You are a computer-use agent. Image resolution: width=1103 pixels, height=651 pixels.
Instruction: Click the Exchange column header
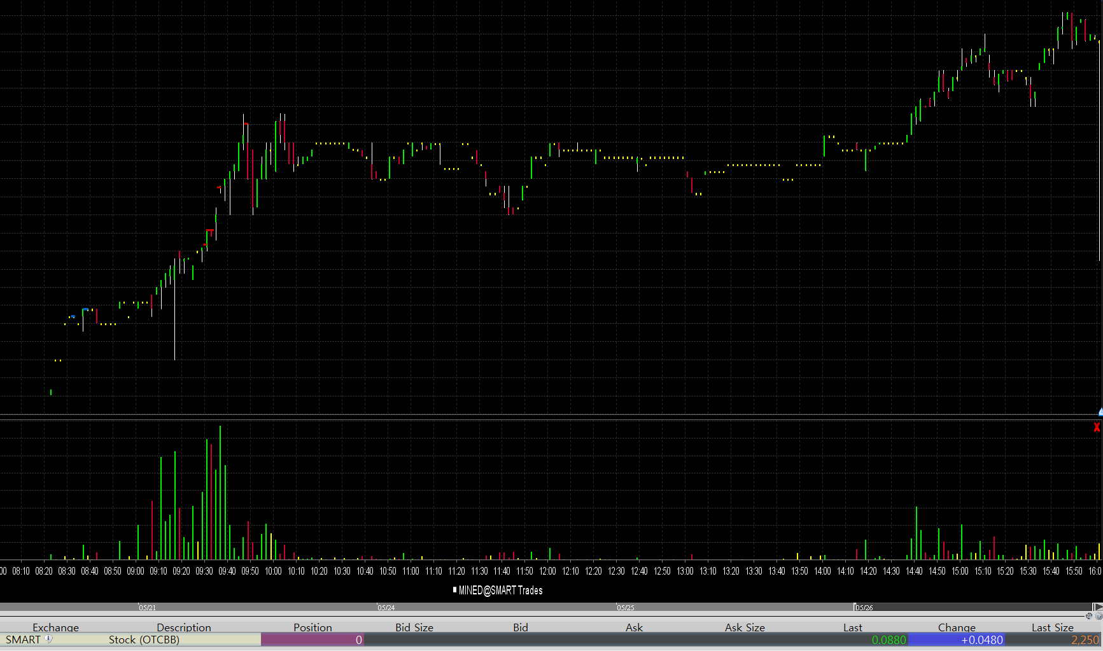(55, 627)
